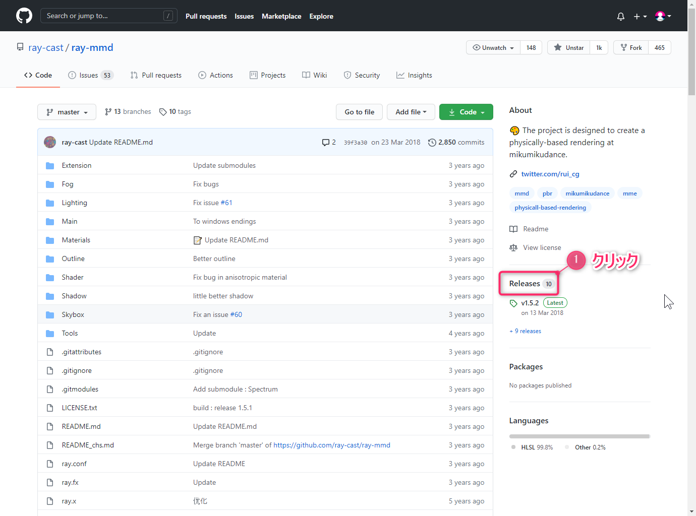
Task: Open the ray.conf file icon
Action: coord(50,464)
